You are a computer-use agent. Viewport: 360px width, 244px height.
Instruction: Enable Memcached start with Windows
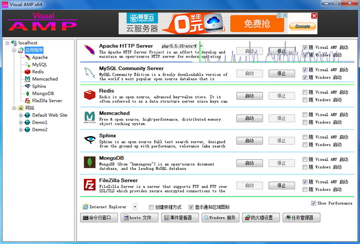click(304, 122)
